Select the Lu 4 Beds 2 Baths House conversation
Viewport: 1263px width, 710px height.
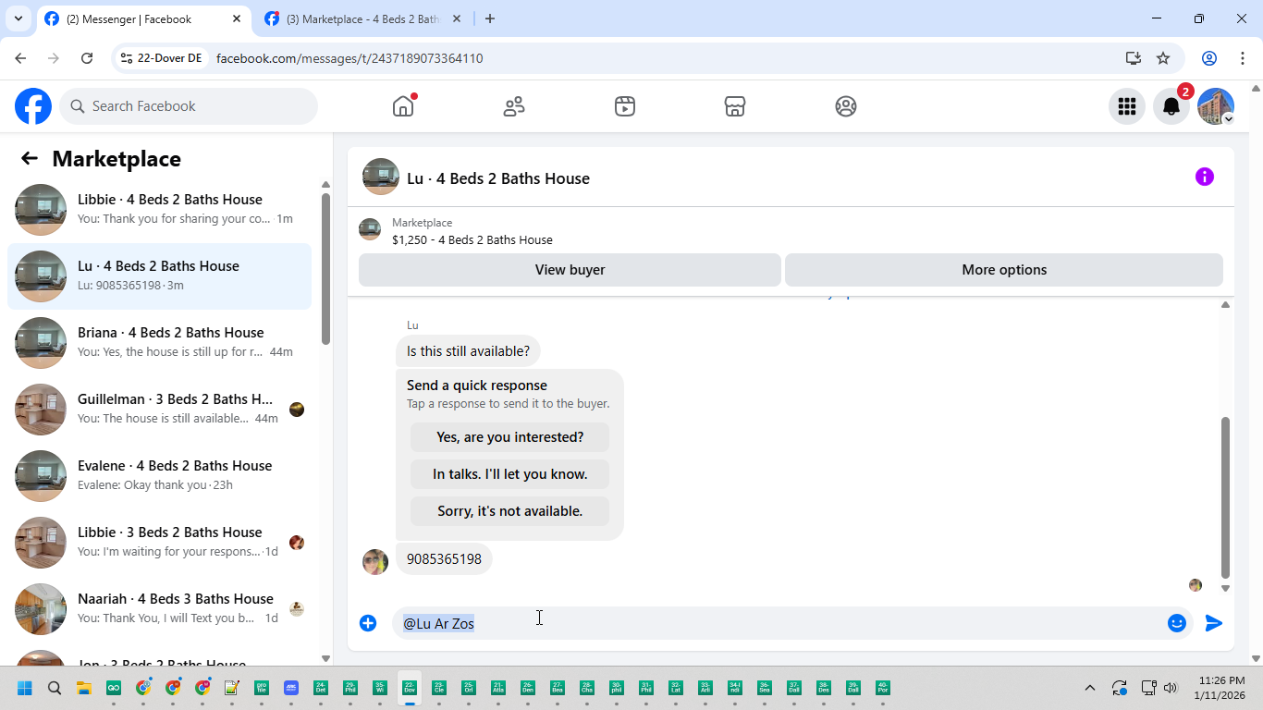pyautogui.click(x=160, y=276)
